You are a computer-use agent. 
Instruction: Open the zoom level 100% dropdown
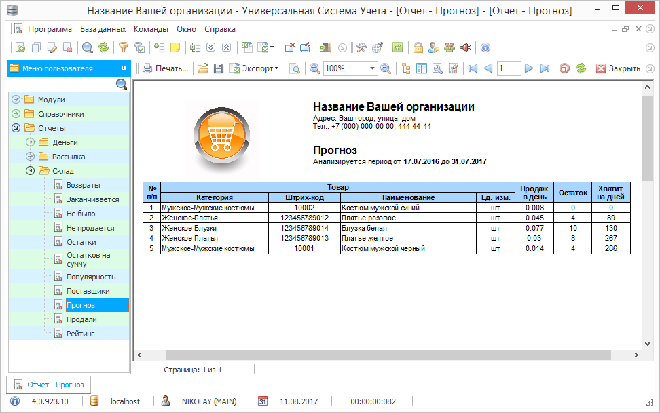click(373, 68)
